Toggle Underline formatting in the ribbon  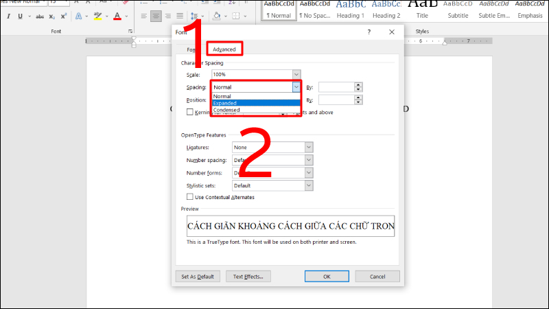(x=21, y=16)
